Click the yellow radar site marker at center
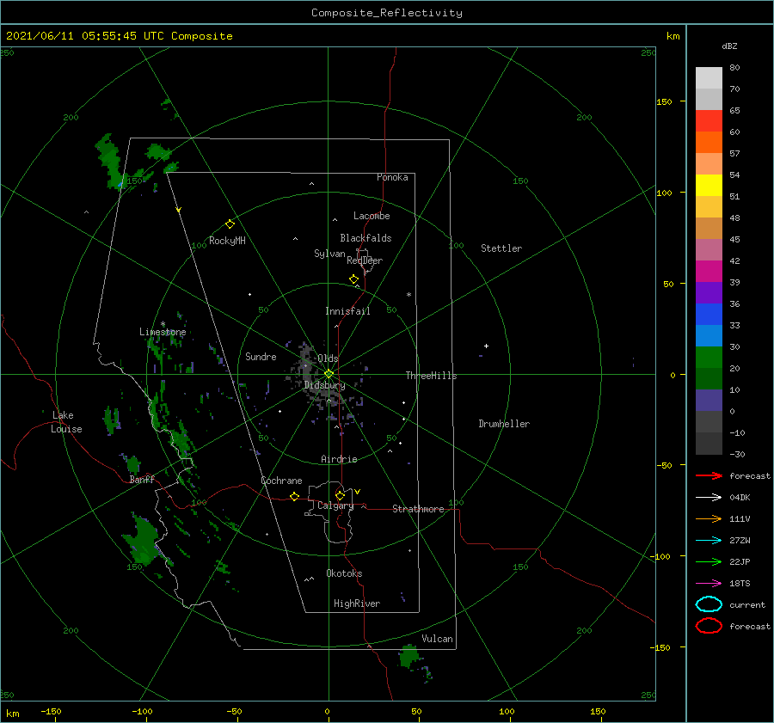The width and height of the screenshot is (774, 723). click(x=329, y=374)
